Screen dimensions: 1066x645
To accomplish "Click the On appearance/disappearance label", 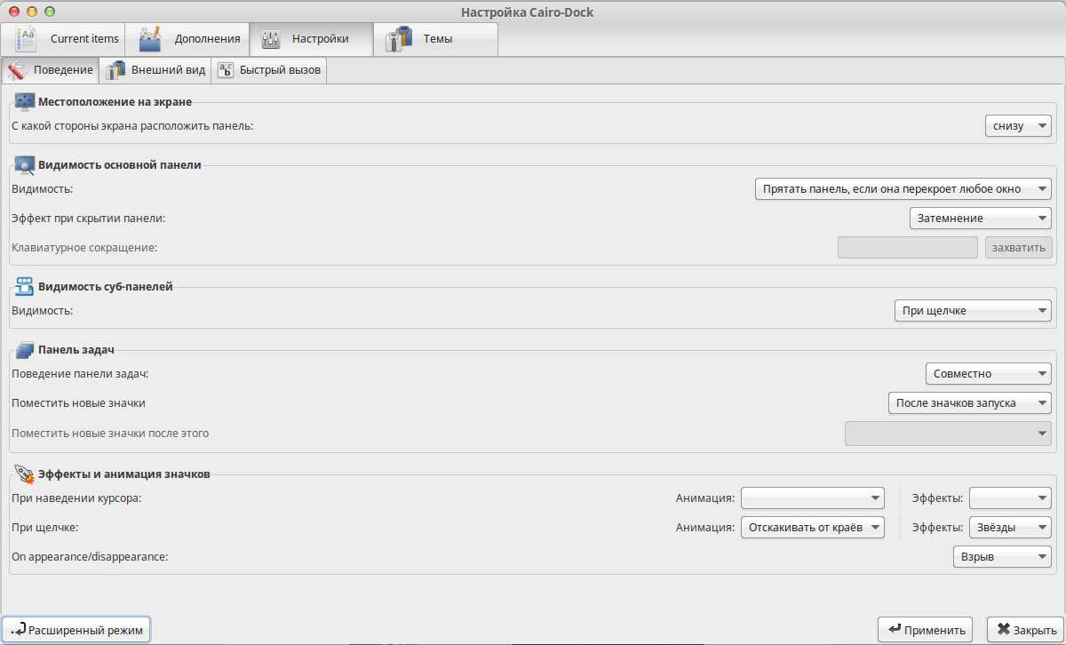I will pyautogui.click(x=90, y=557).
